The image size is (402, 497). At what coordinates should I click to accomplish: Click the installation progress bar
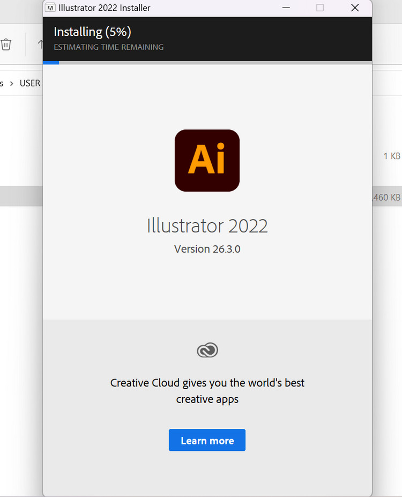(207, 63)
